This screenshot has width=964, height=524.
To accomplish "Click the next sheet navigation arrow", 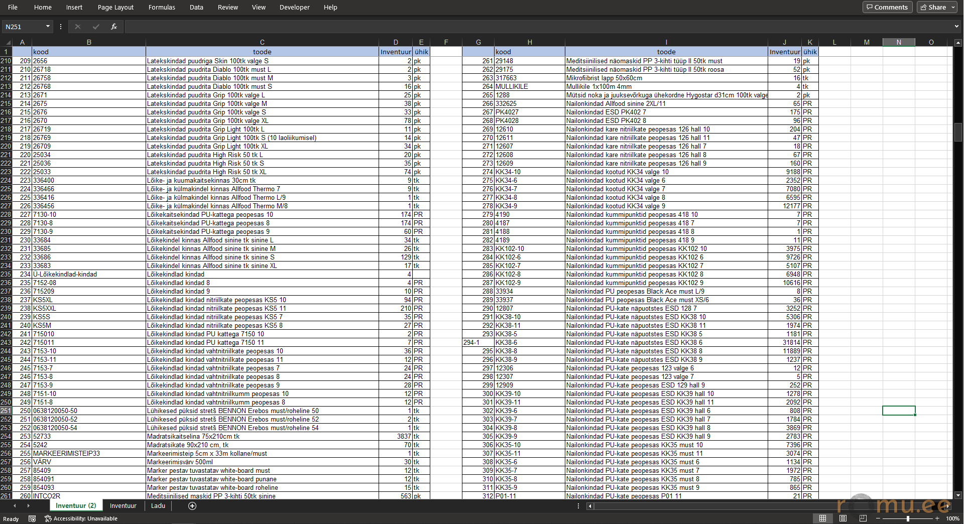I will tap(28, 506).
